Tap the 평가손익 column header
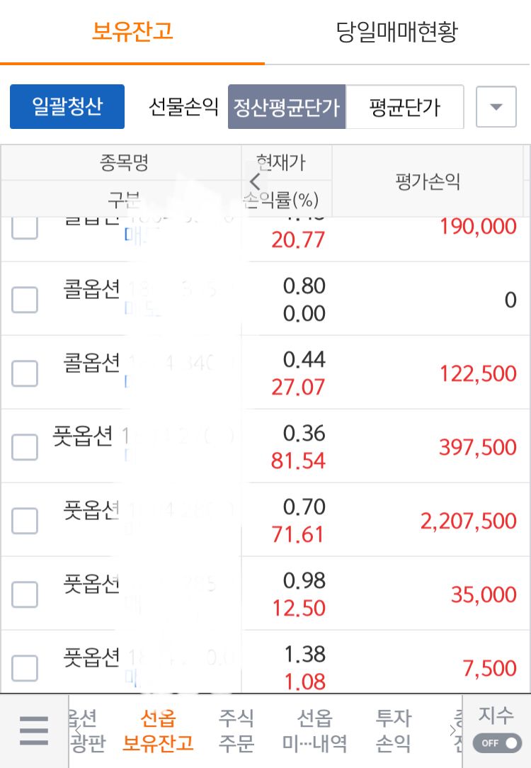Image resolution: width=531 pixels, height=768 pixels. pyautogui.click(x=428, y=181)
